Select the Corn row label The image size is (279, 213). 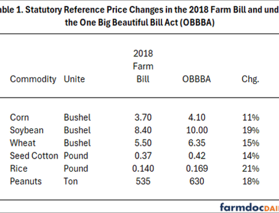[x=19, y=117]
